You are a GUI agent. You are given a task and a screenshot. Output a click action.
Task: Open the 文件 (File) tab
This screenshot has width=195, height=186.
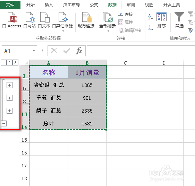(x=10, y=5)
